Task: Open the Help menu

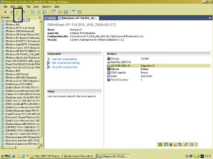Action: [x=57, y=7]
